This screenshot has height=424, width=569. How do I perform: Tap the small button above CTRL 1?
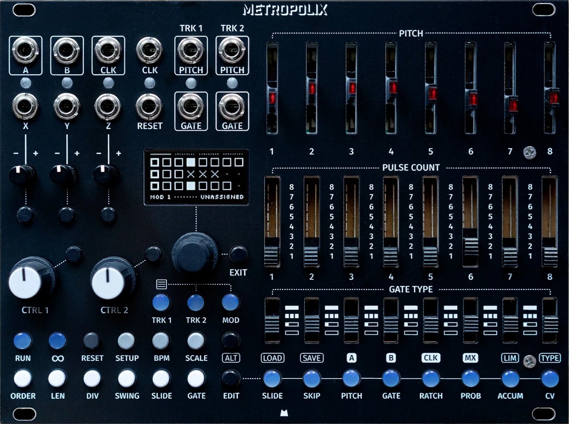coord(74,254)
